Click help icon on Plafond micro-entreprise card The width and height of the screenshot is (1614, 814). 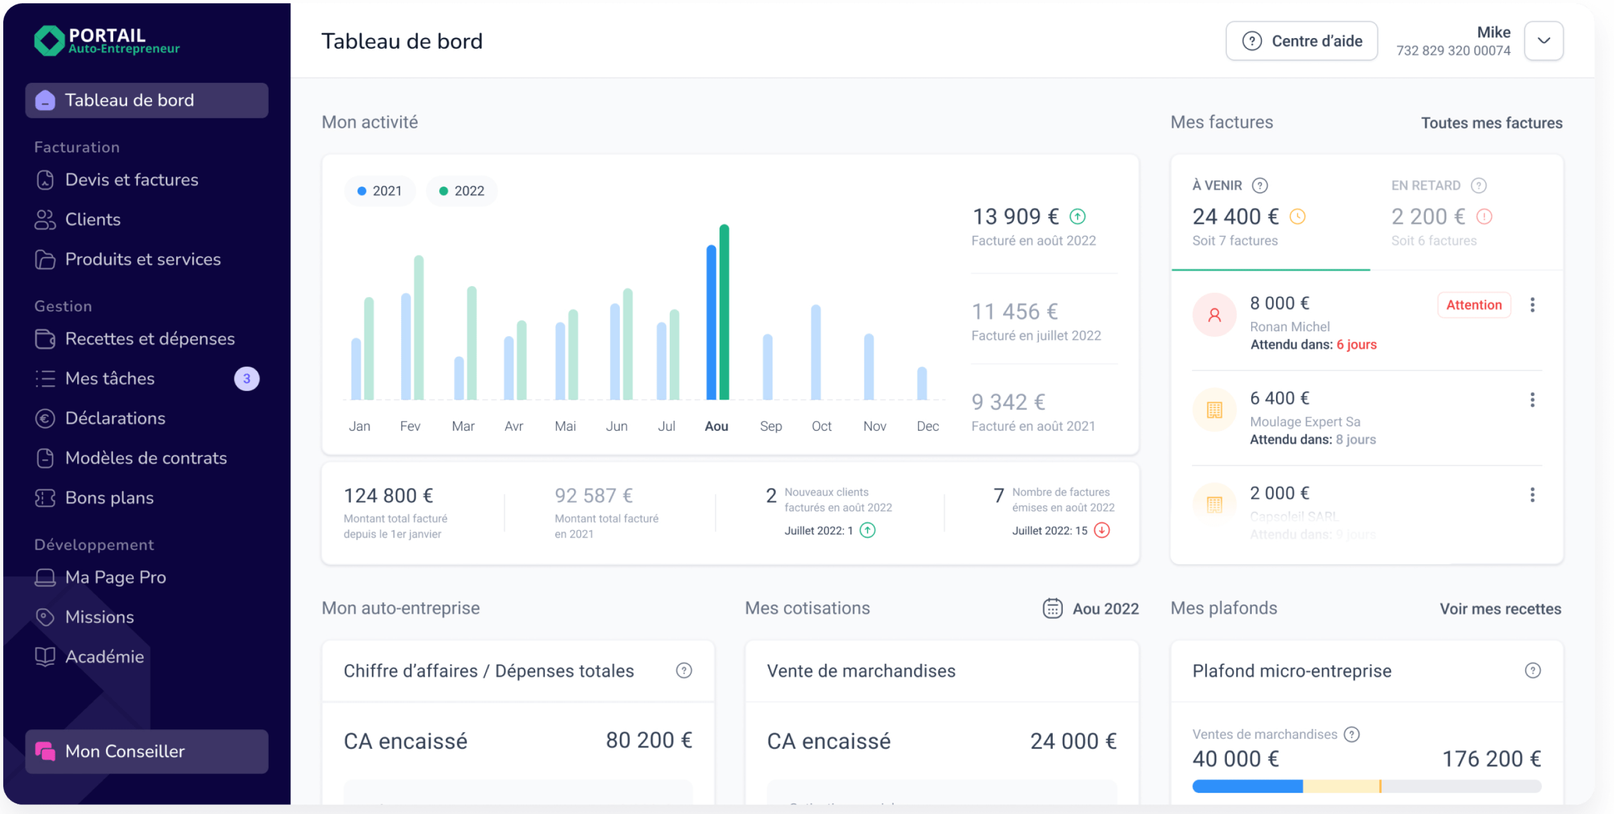[x=1532, y=671]
